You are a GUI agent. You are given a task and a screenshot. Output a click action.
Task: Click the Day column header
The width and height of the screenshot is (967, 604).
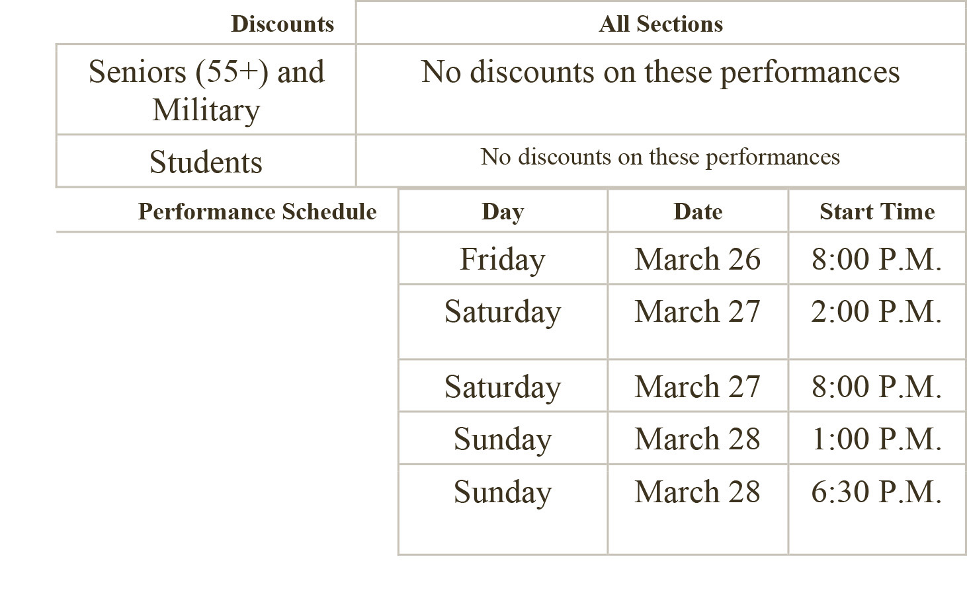[x=503, y=211]
